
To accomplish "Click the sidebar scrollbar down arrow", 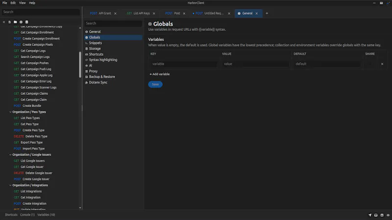I will tap(80, 208).
